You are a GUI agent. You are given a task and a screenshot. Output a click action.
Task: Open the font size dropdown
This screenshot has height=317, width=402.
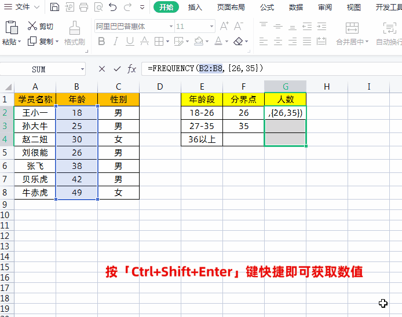point(211,26)
